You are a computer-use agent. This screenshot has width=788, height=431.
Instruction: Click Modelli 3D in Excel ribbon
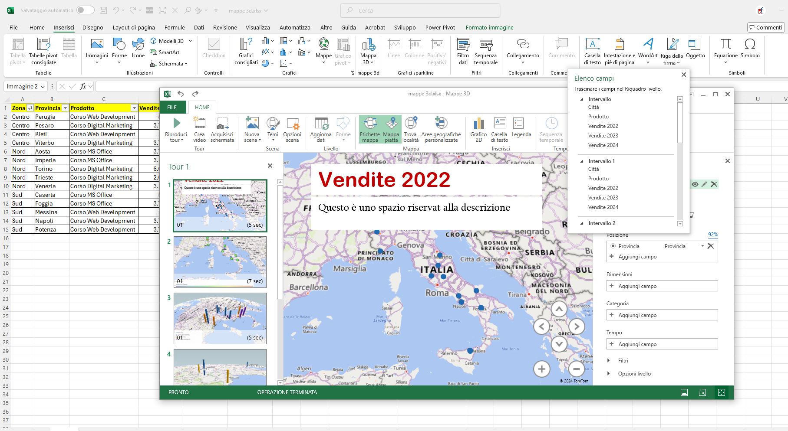coord(171,41)
